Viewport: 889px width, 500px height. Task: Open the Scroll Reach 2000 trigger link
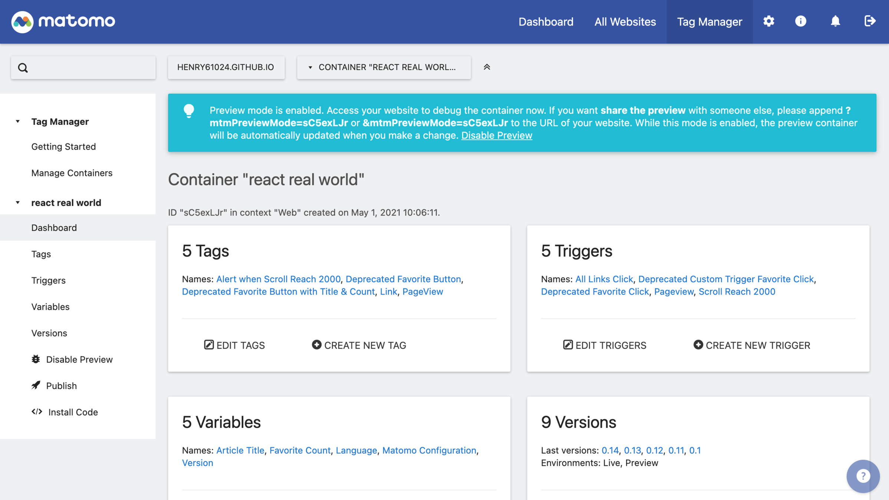coord(737,291)
